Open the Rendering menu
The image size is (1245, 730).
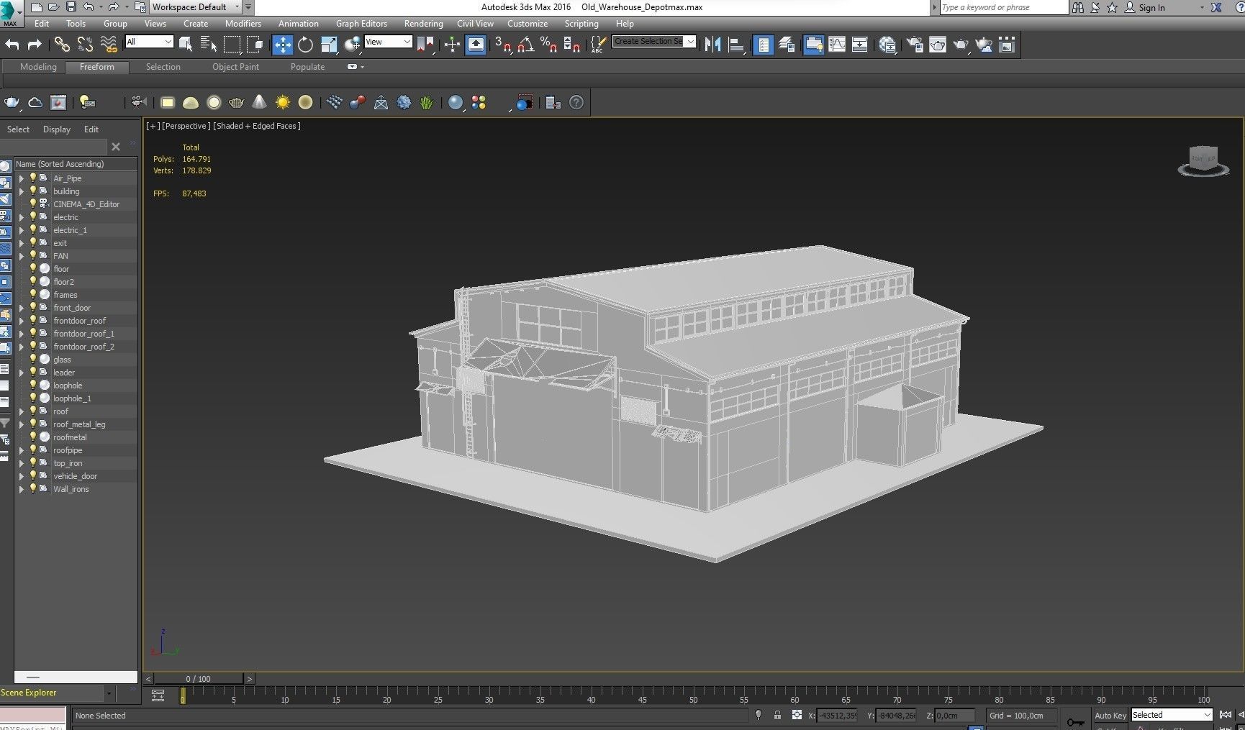pyautogui.click(x=423, y=24)
